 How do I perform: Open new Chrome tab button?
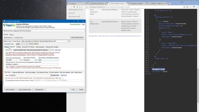point(170,4)
